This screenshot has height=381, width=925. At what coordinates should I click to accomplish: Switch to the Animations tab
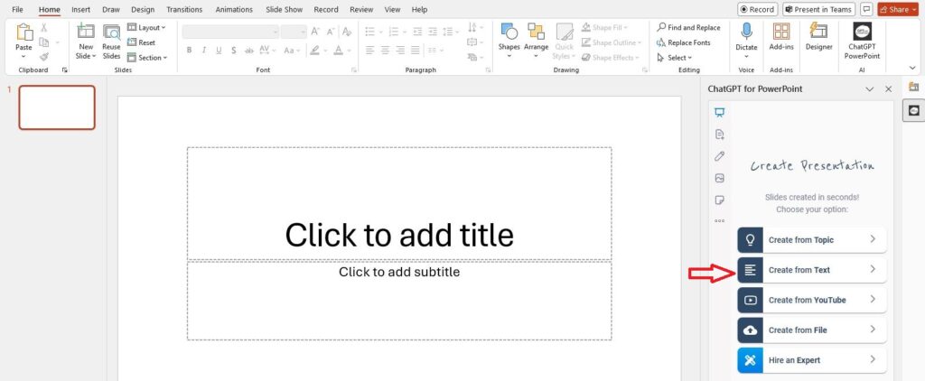(234, 9)
